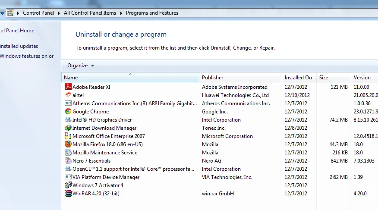The width and height of the screenshot is (378, 210).
Task: Click the 12/10/2012 install date
Action: 297,95
